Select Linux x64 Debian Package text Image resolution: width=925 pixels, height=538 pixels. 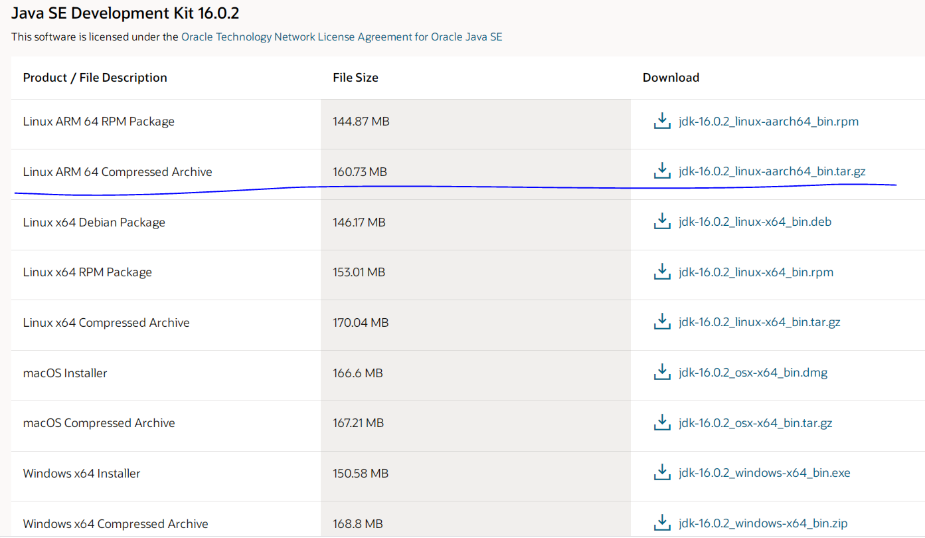94,223
